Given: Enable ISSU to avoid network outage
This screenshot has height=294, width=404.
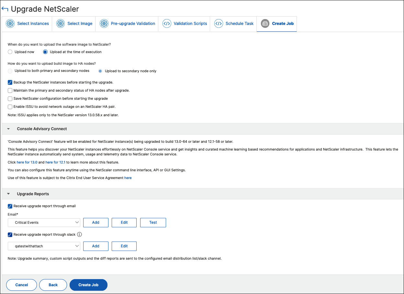Looking at the screenshot, I should click(10, 107).
